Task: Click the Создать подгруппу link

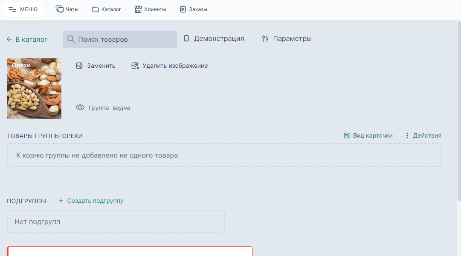Action: click(91, 200)
